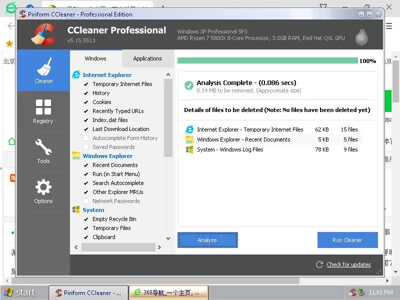The image size is (400, 300).
Task: Click the horizontal scroll left arrow in checklist
Action: coord(76,247)
